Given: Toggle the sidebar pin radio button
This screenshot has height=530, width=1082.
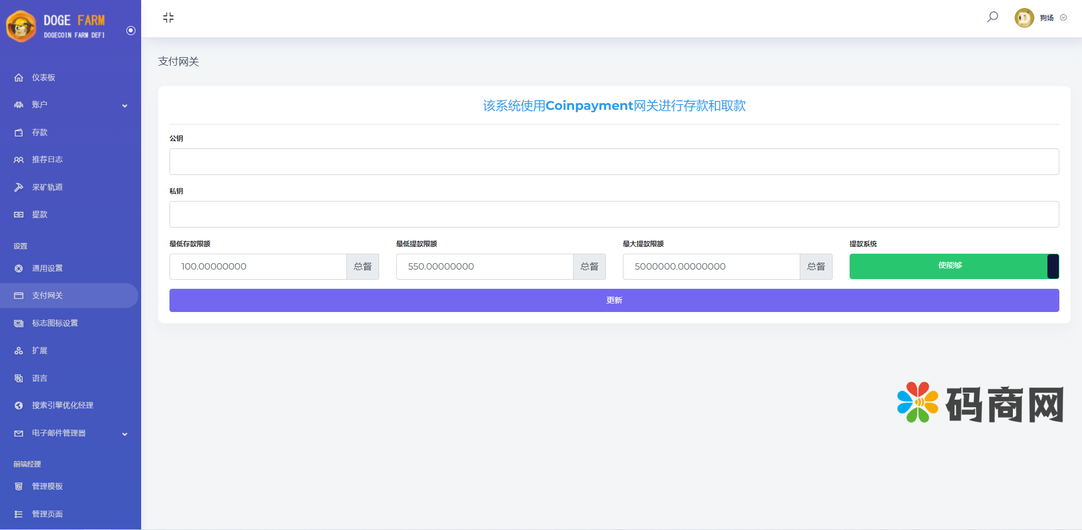Looking at the screenshot, I should (x=131, y=31).
